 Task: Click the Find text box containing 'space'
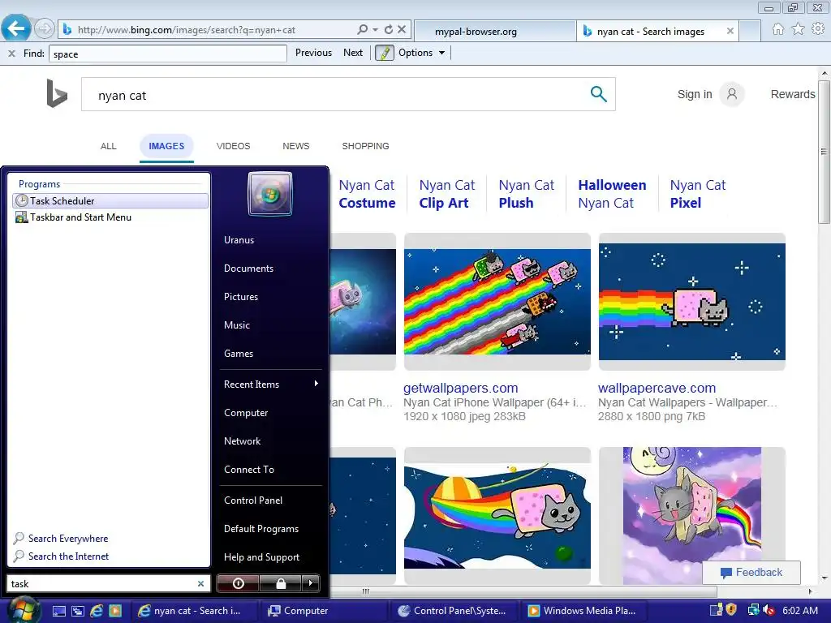coord(167,54)
